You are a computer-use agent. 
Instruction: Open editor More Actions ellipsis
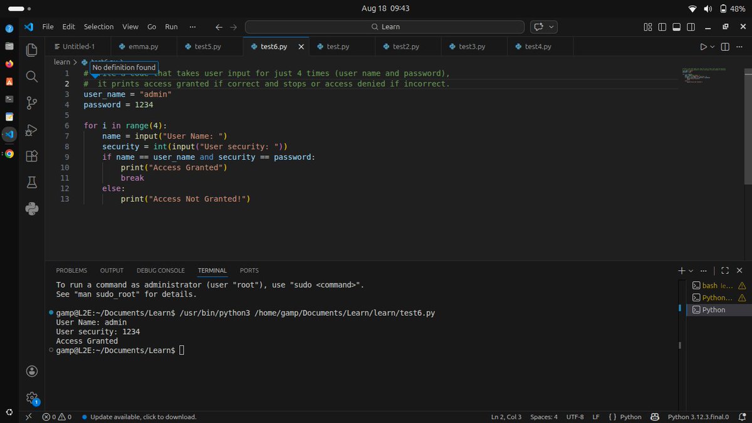coord(739,47)
